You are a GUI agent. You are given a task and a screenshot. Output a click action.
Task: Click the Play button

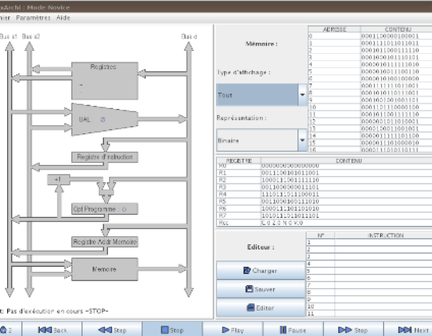pyautogui.click(x=233, y=330)
